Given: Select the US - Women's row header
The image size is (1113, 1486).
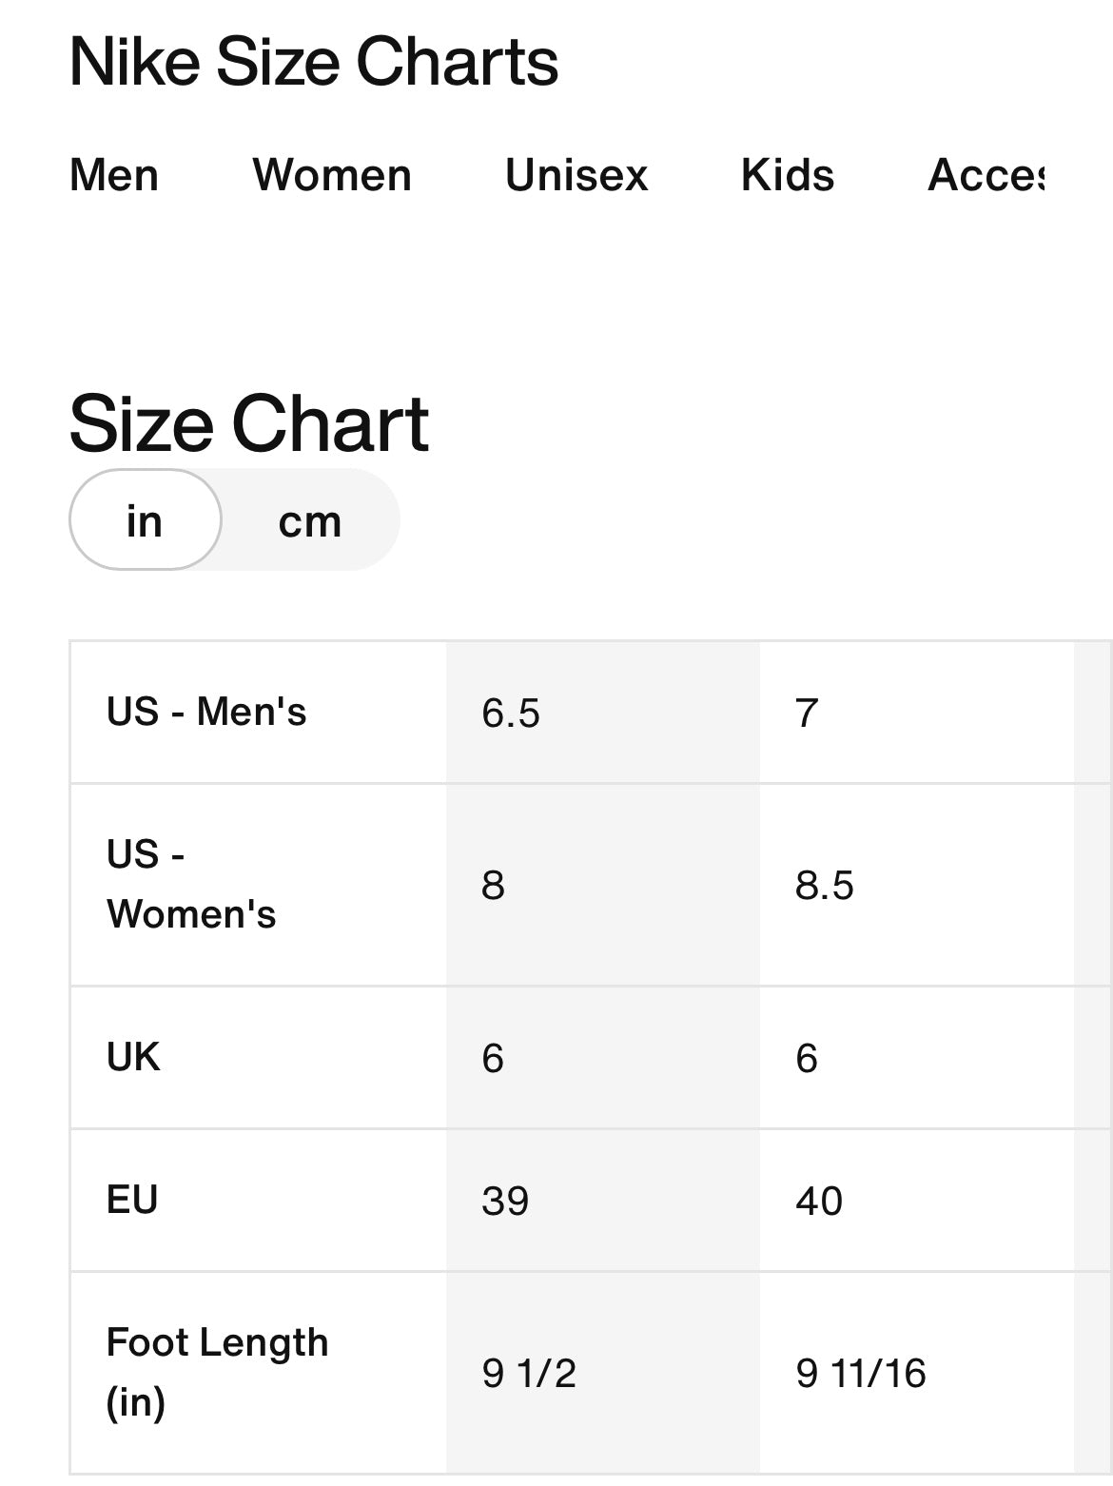Looking at the screenshot, I should point(191,885).
